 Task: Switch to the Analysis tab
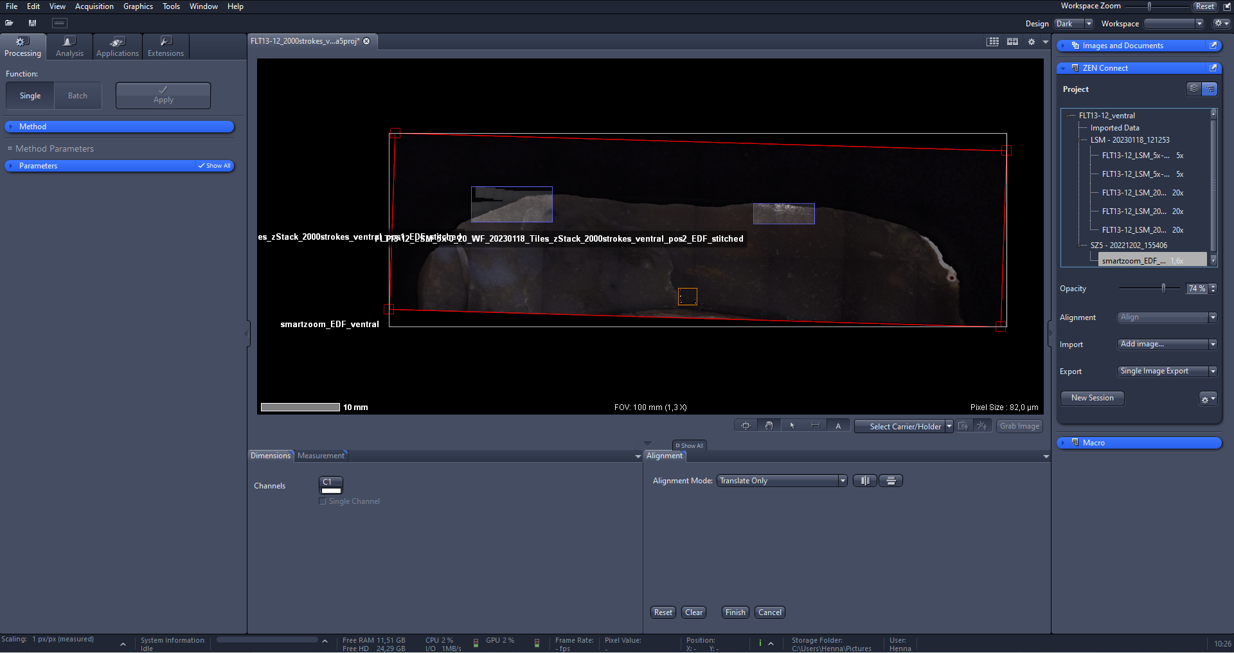pyautogui.click(x=69, y=47)
